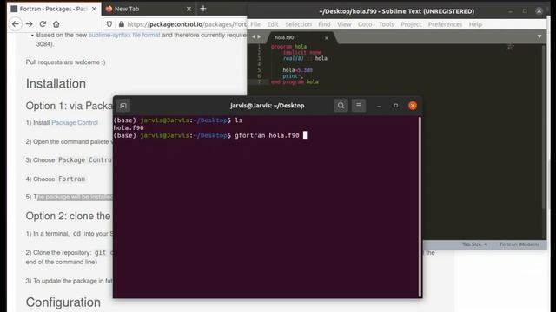Viewport: 556px width, 312px height.
Task: Change Fortran (Modern) syntax in status bar
Action: tap(520, 244)
